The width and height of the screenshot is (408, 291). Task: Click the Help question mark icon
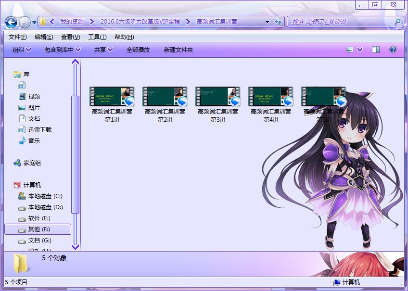point(393,50)
